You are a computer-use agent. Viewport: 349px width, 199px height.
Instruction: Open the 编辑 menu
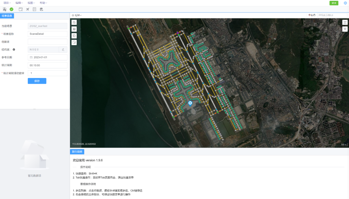[19, 3]
